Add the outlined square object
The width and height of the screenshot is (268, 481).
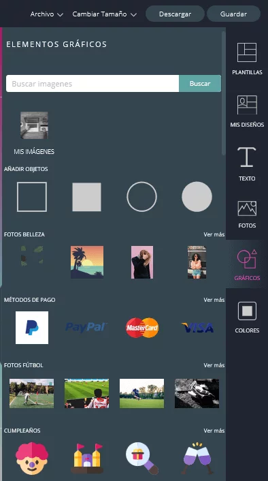coord(32,197)
